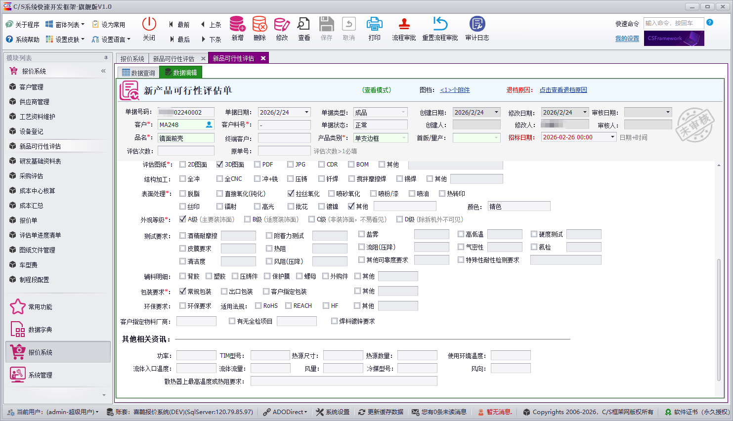This screenshot has height=421, width=733.
Task: Open the 窗体列表 dropdown menu
Action: [65, 25]
